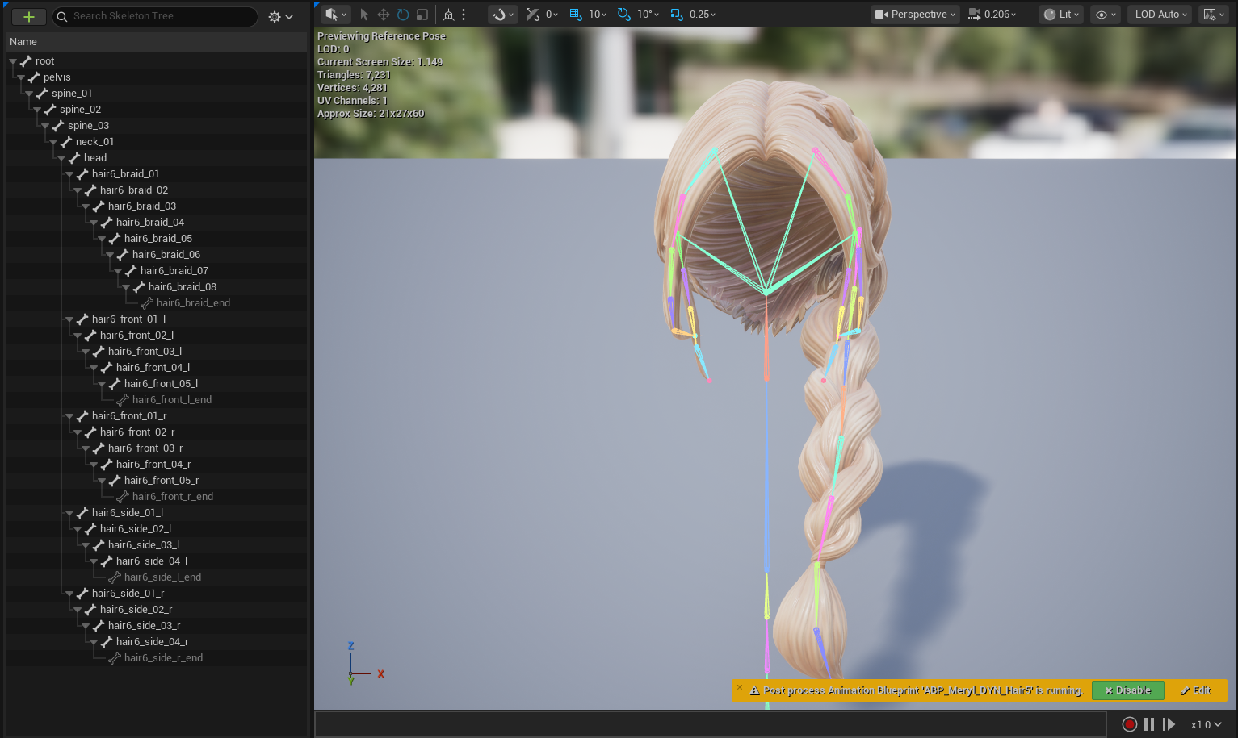This screenshot has height=738, width=1238.
Task: Collapse hair6_front_01_l expander arrow
Action: [x=69, y=319]
